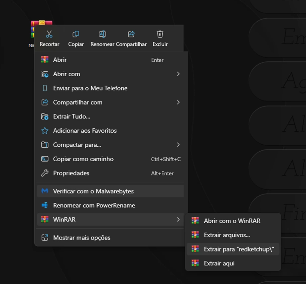The height and width of the screenshot is (284, 306).
Task: Select the Adicionar aos Favoritos star icon
Action: coord(45,131)
